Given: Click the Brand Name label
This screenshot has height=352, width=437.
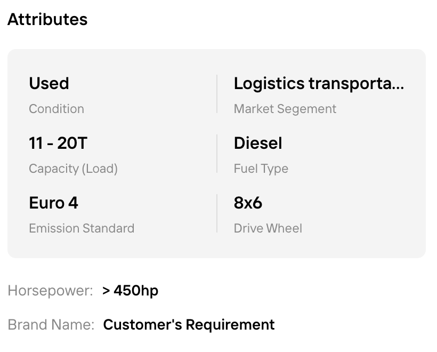Looking at the screenshot, I should [51, 325].
